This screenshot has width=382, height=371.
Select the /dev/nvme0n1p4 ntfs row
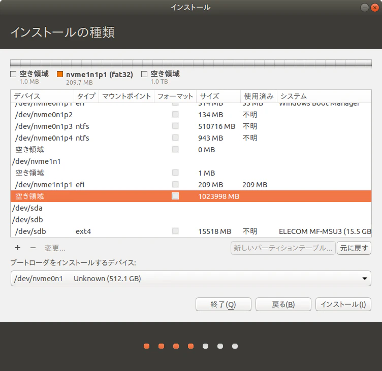point(191,138)
